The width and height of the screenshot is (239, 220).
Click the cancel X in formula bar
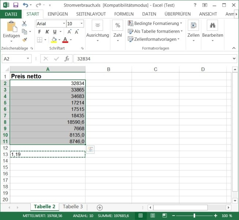click(x=46, y=59)
